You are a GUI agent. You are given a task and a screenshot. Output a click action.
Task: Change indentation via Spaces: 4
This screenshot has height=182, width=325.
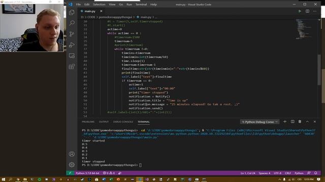pos(264,173)
